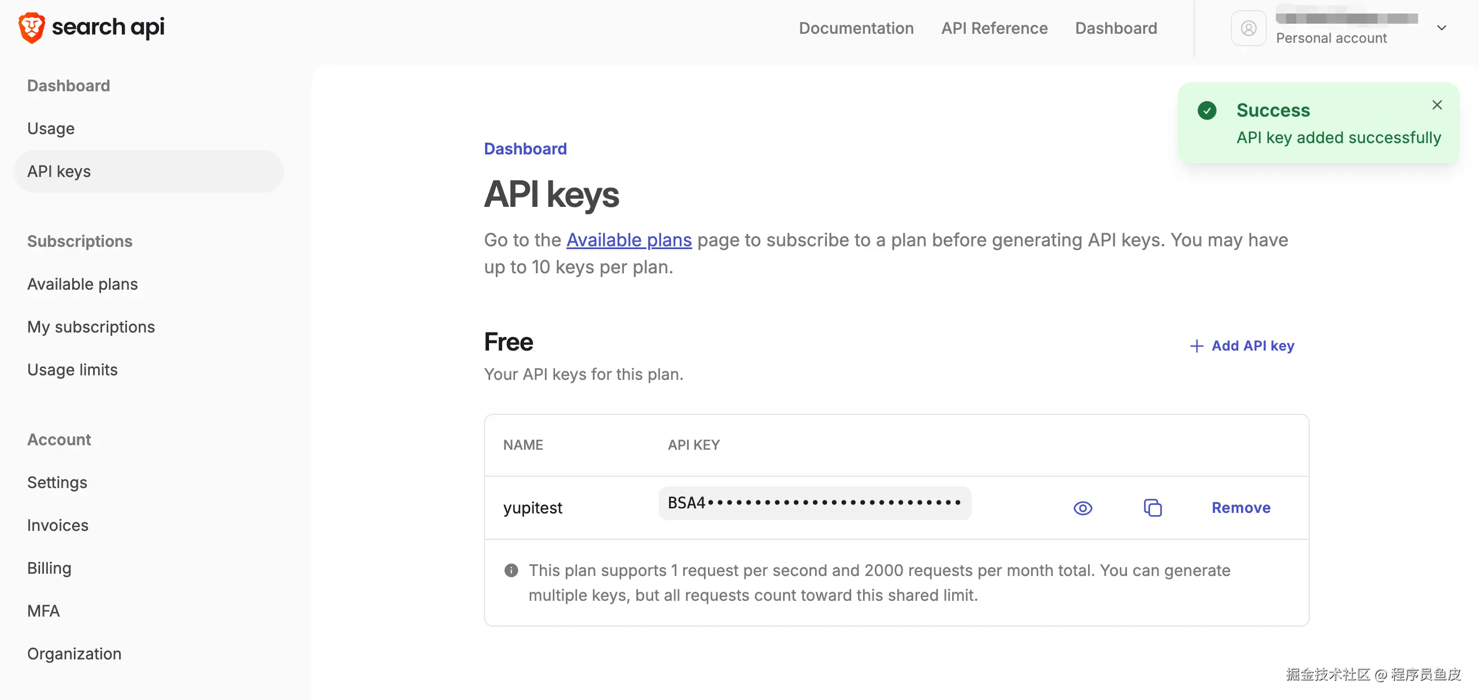Click the Dashboard breadcrumb link
This screenshot has height=700, width=1479.
(x=525, y=149)
